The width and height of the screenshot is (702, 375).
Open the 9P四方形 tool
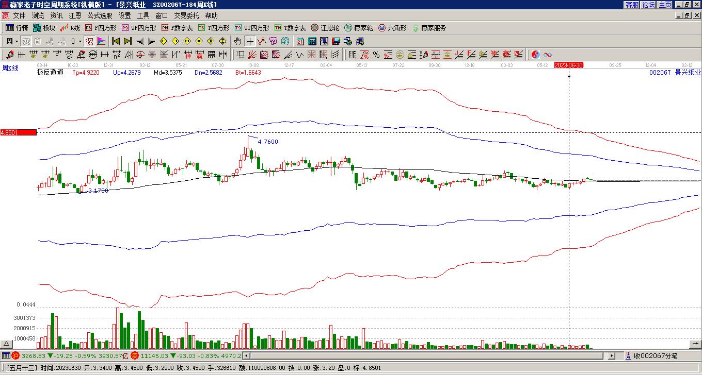(x=139, y=28)
